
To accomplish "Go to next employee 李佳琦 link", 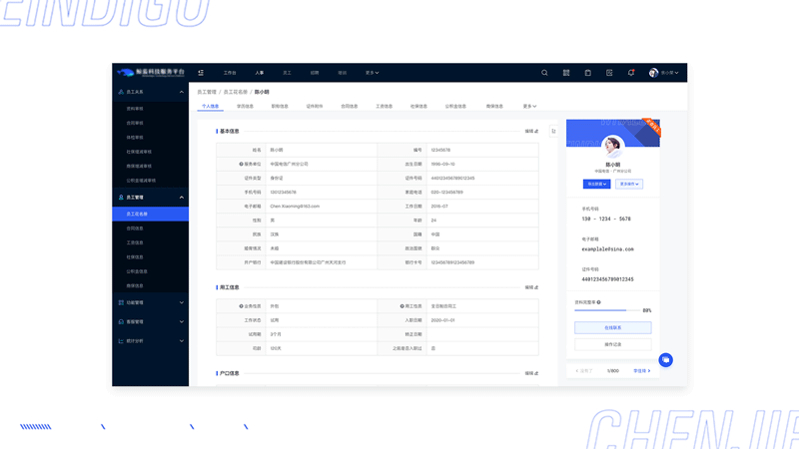I will coord(641,370).
